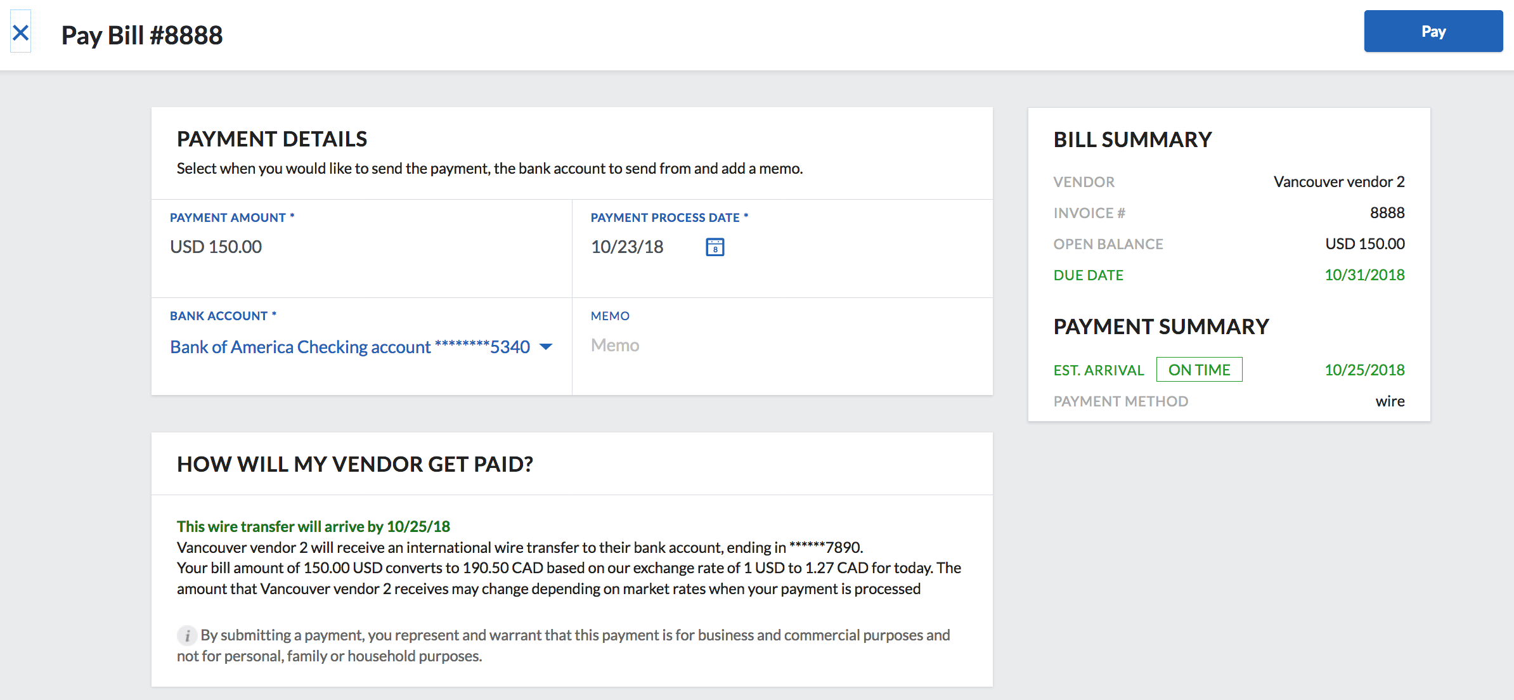The image size is (1514, 700).
Task: Click the info icon near disclaimer
Action: point(186,635)
